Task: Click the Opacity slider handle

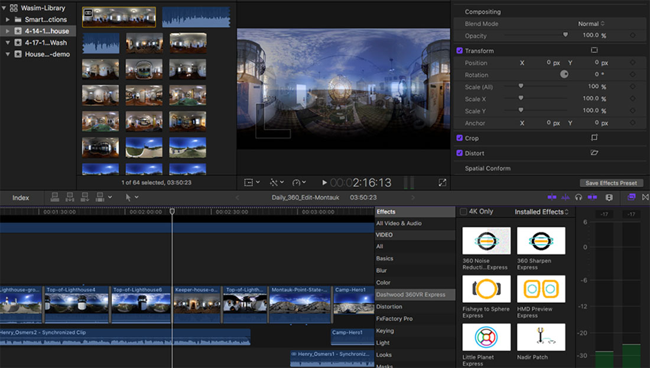Action: coord(564,35)
